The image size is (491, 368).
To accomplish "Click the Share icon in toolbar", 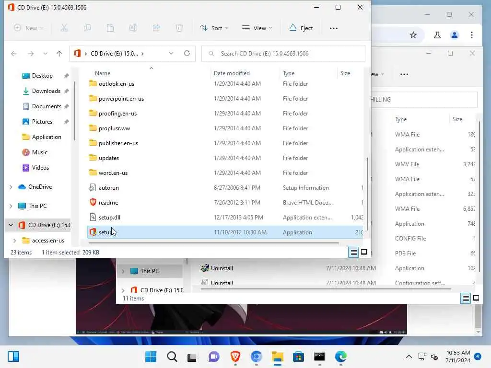I will coord(156,28).
